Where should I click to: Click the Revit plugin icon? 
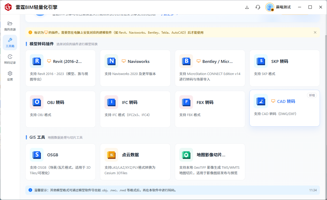[37, 61]
